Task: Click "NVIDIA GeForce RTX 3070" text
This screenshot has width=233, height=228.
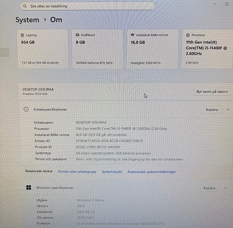Action: pyautogui.click(x=94, y=63)
